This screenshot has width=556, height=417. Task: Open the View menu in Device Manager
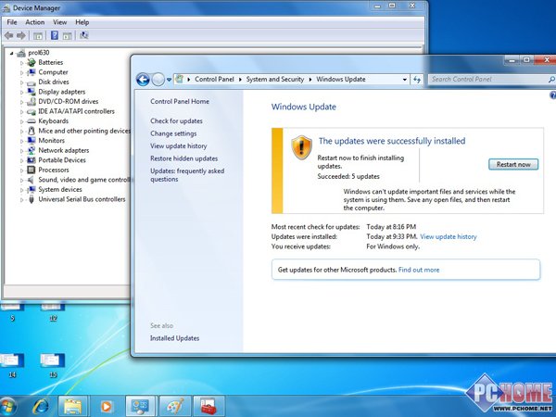point(60,22)
